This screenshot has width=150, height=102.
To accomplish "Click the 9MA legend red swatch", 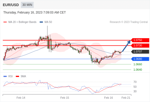I will [x=17, y=76].
